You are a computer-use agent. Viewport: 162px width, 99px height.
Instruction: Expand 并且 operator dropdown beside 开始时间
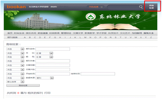15,74
